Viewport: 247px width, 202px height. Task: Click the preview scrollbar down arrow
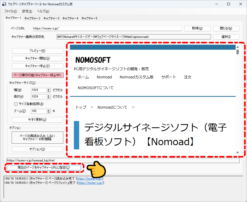(237, 153)
